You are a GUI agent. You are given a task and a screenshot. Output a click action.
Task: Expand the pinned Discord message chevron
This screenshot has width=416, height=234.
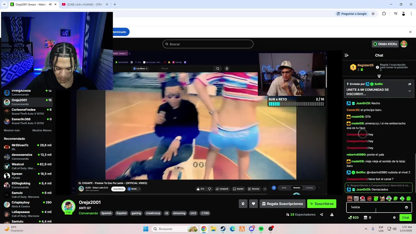tap(409, 91)
